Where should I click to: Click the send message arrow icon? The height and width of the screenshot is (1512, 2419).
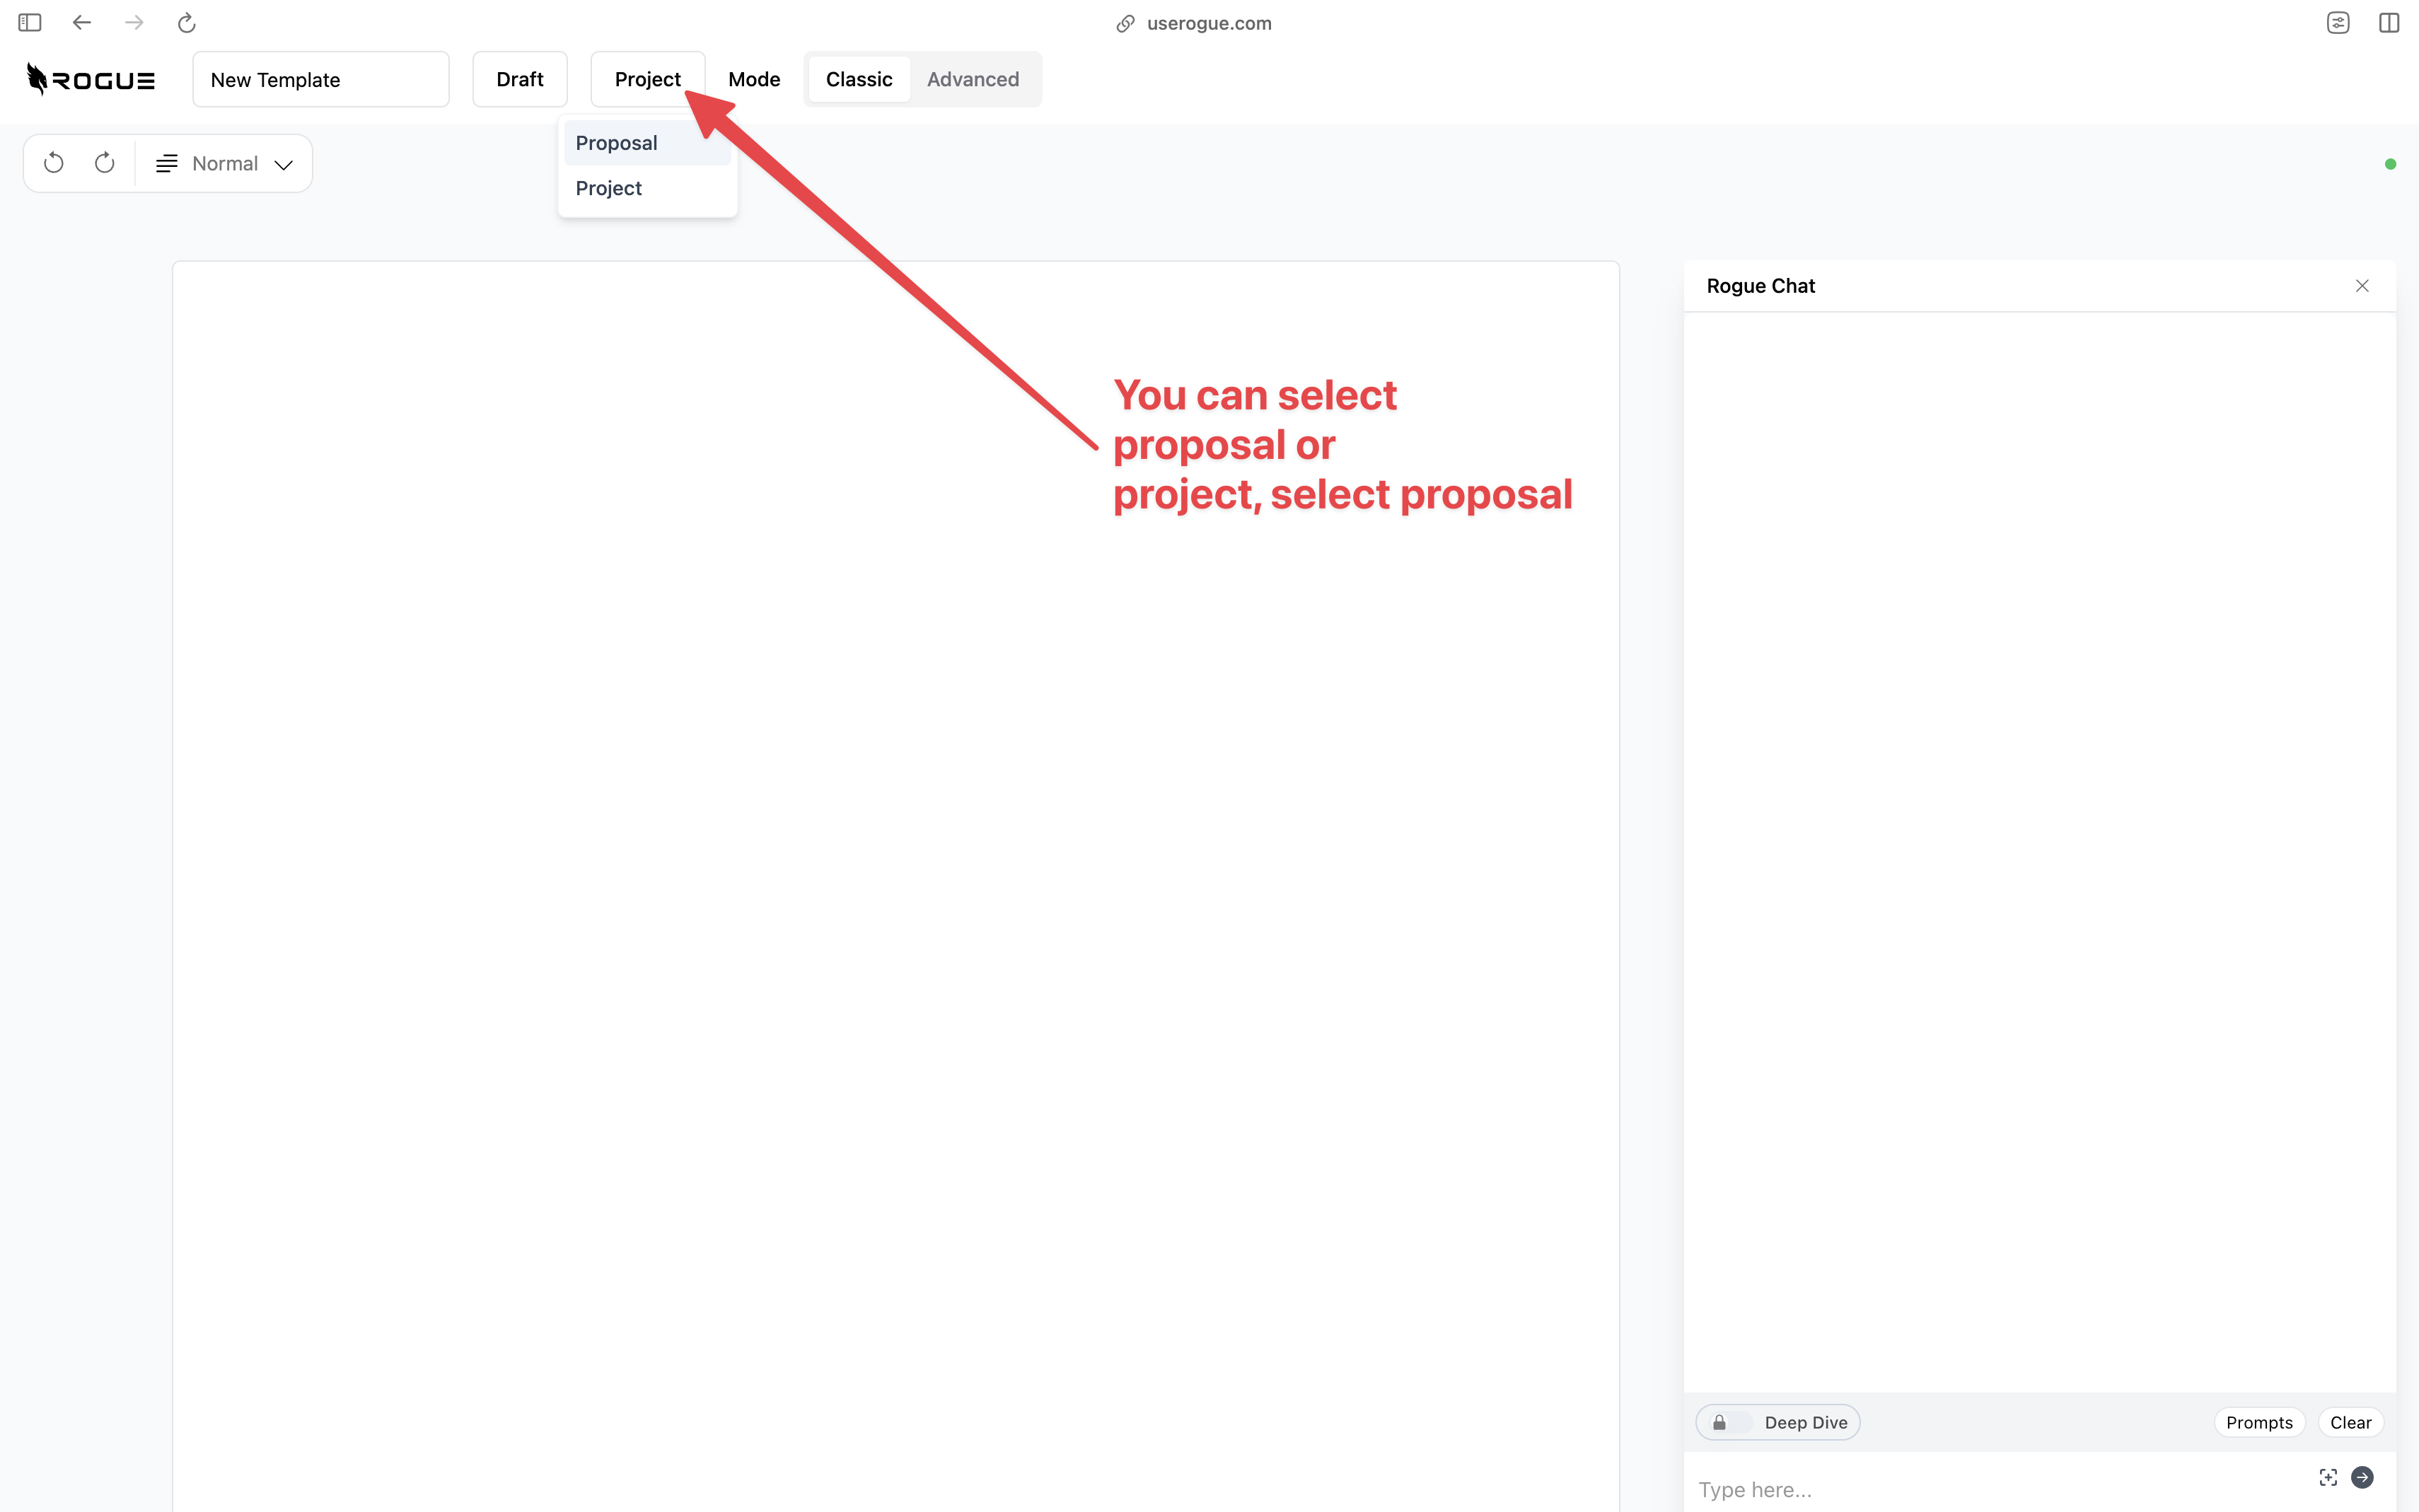[x=2362, y=1477]
